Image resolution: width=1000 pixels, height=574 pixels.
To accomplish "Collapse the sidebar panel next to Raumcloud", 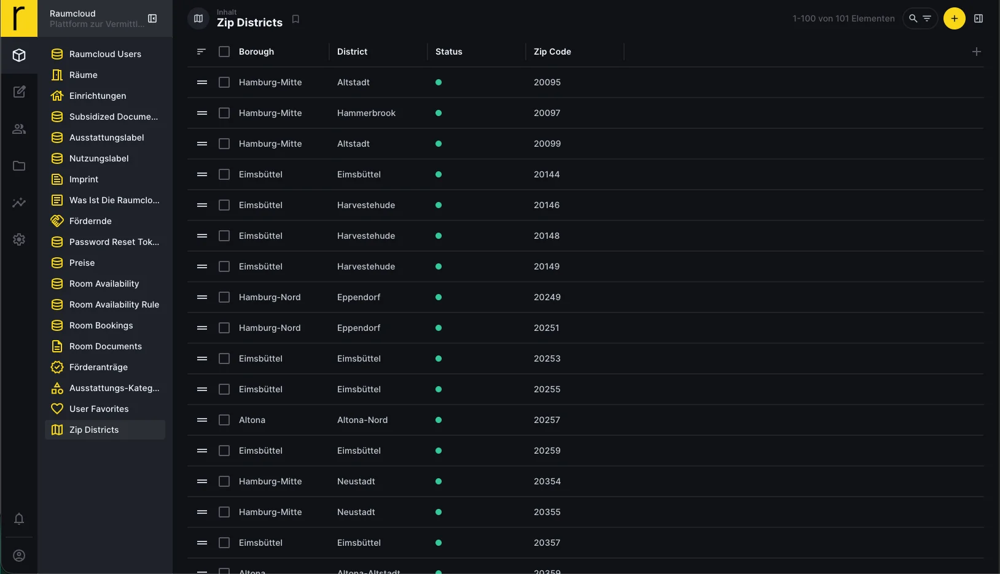I will click(x=152, y=18).
